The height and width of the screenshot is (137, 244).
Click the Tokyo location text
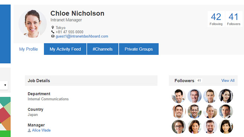61,28
